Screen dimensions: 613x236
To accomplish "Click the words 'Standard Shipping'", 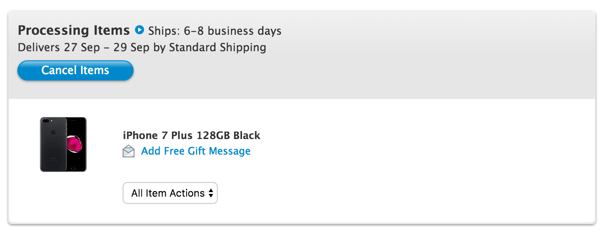I will [x=217, y=47].
